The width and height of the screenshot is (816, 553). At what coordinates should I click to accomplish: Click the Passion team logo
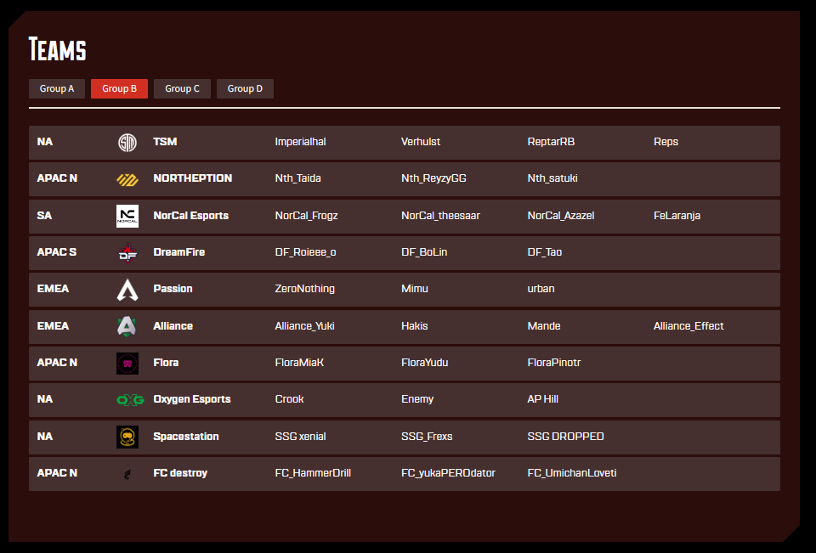127,290
